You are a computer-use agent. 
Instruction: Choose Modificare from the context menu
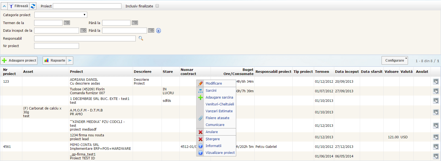point(214,83)
